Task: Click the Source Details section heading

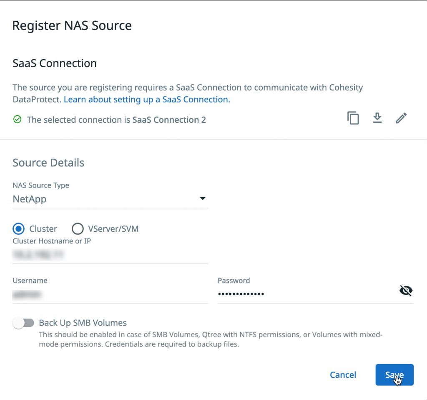Action: click(48, 163)
